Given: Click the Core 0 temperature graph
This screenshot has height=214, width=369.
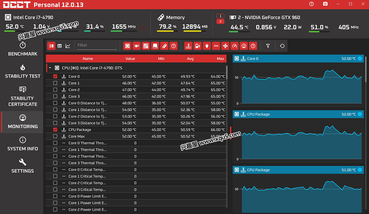Looking at the screenshot, I should 298,84.
